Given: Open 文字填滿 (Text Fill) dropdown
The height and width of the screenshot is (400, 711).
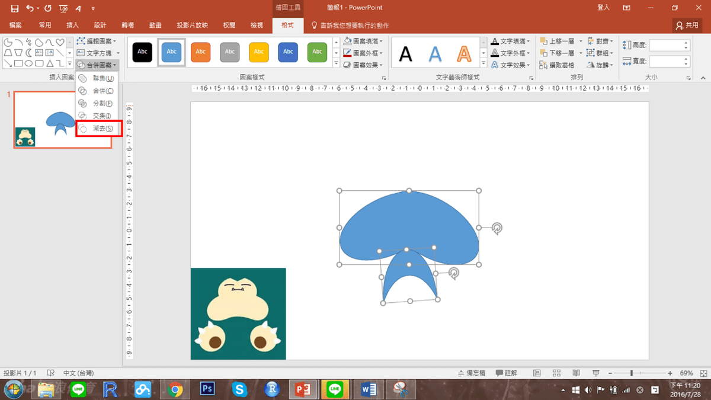Looking at the screenshot, I should (x=510, y=41).
